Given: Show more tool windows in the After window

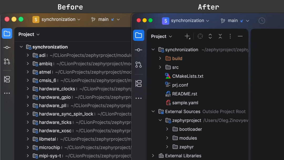Looking at the screenshot, I should point(139,98).
